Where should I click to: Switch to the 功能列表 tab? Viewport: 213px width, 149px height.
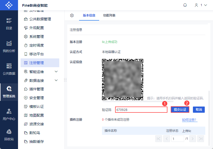(109, 15)
